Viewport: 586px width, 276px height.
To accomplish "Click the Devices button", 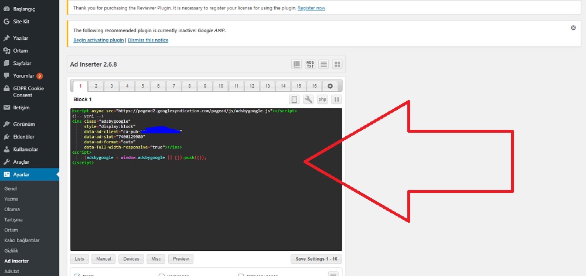I will [131, 259].
